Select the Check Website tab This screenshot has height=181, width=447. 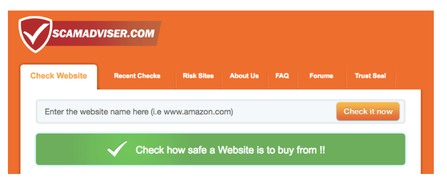click(59, 76)
